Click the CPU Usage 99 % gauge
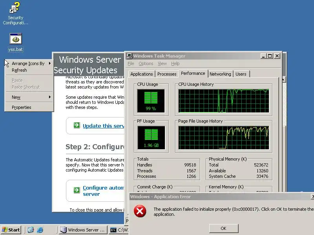This screenshot has height=235, width=314. (151, 101)
